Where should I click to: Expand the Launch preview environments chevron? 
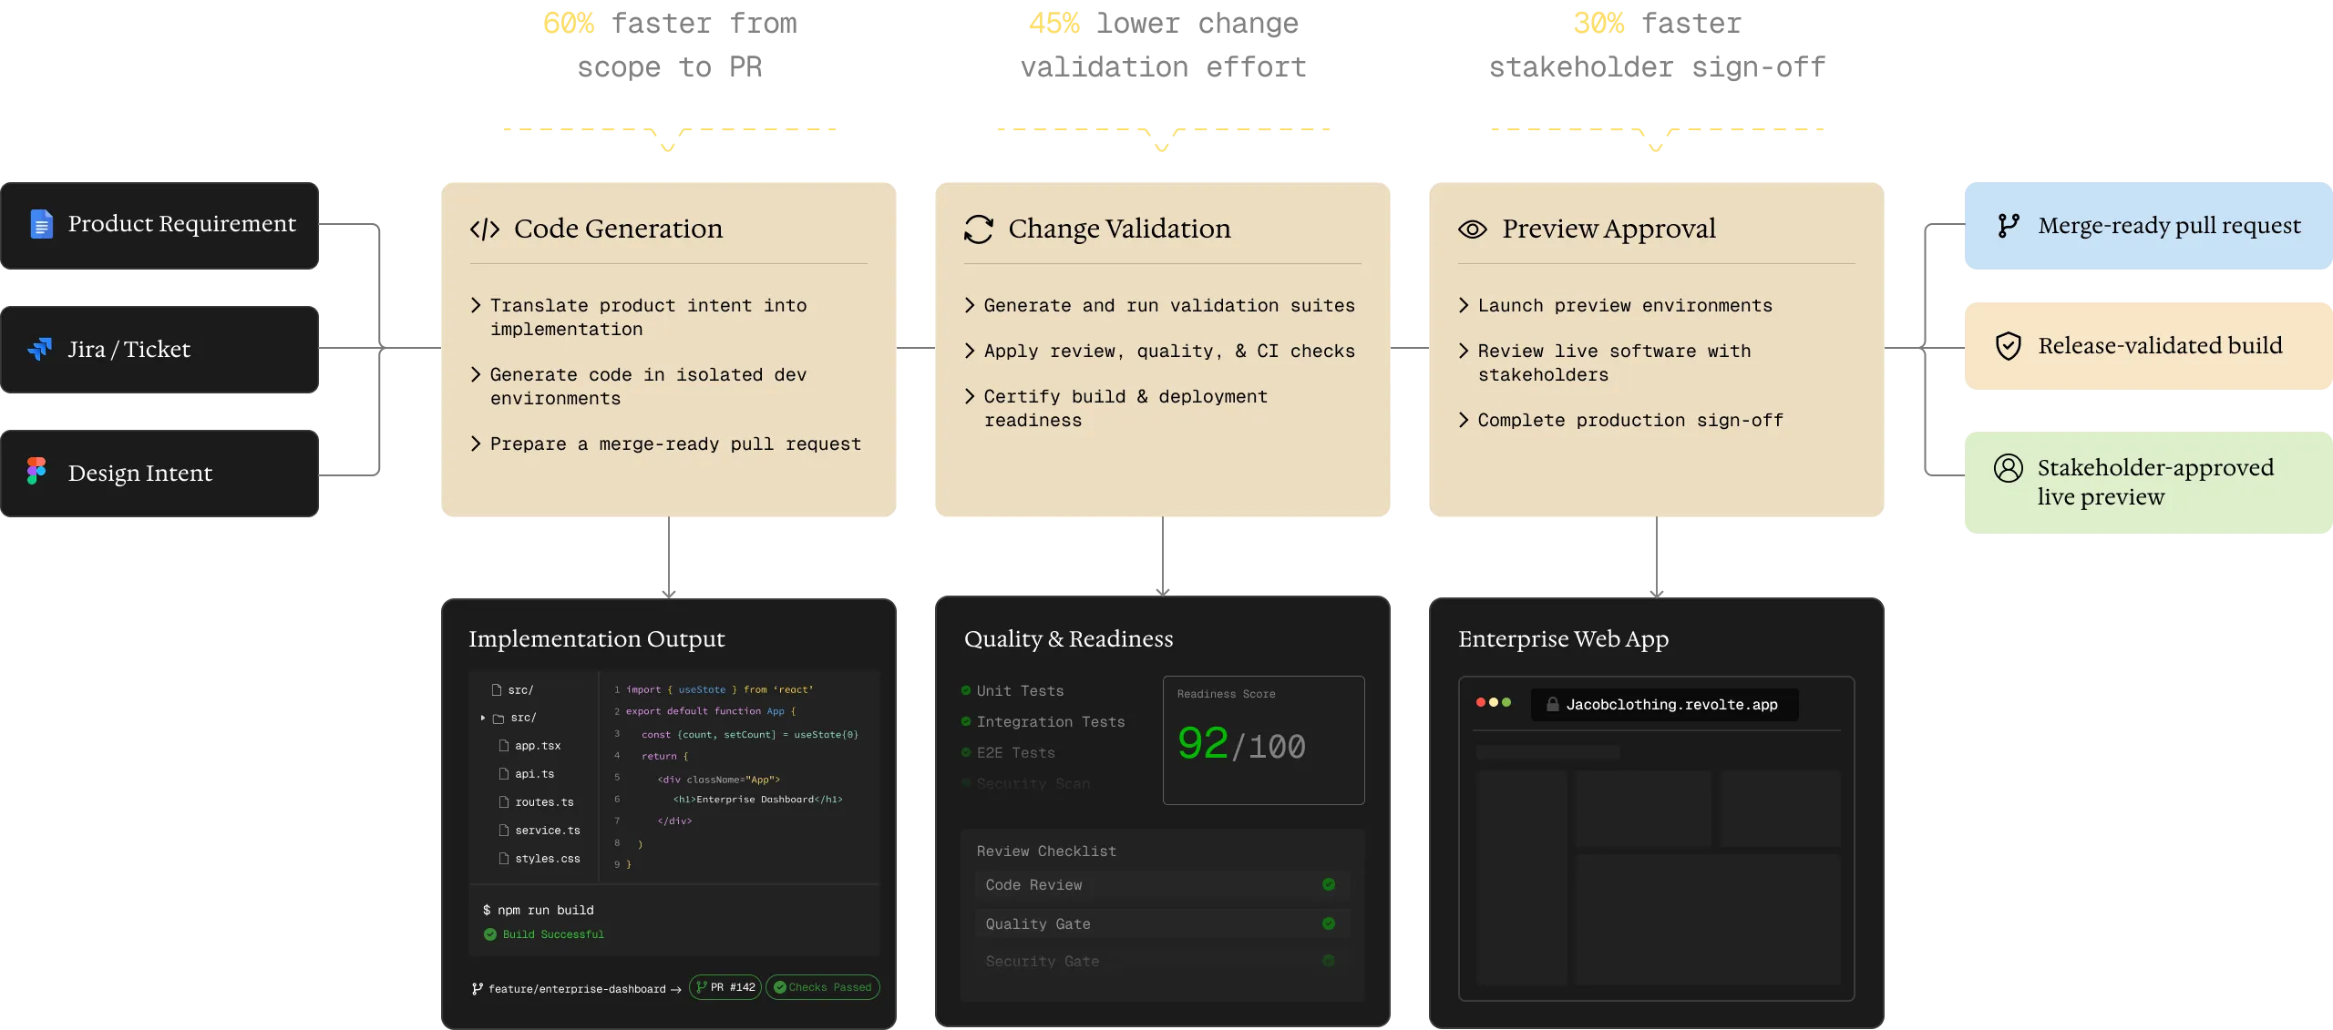(1464, 305)
